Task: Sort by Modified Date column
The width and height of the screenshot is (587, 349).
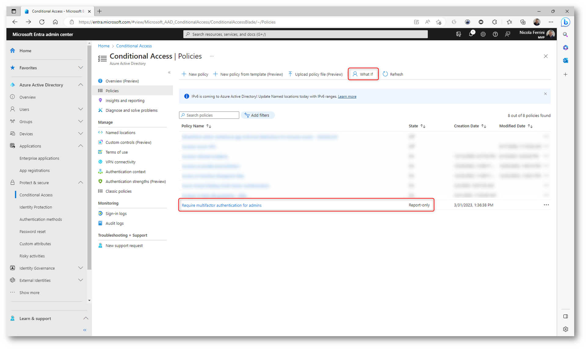Action: [516, 126]
